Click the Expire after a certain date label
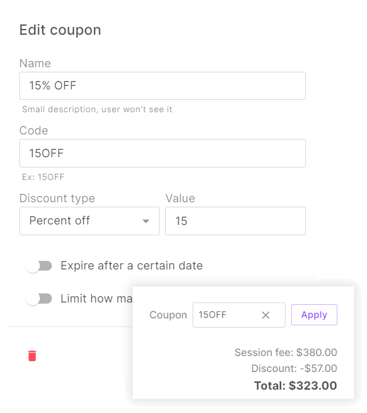Screen dimensions: 367x413 [132, 265]
